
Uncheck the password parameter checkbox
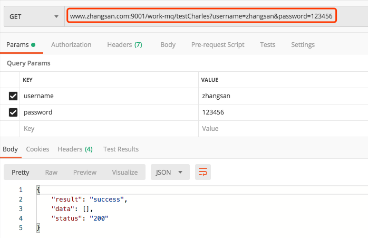click(13, 112)
